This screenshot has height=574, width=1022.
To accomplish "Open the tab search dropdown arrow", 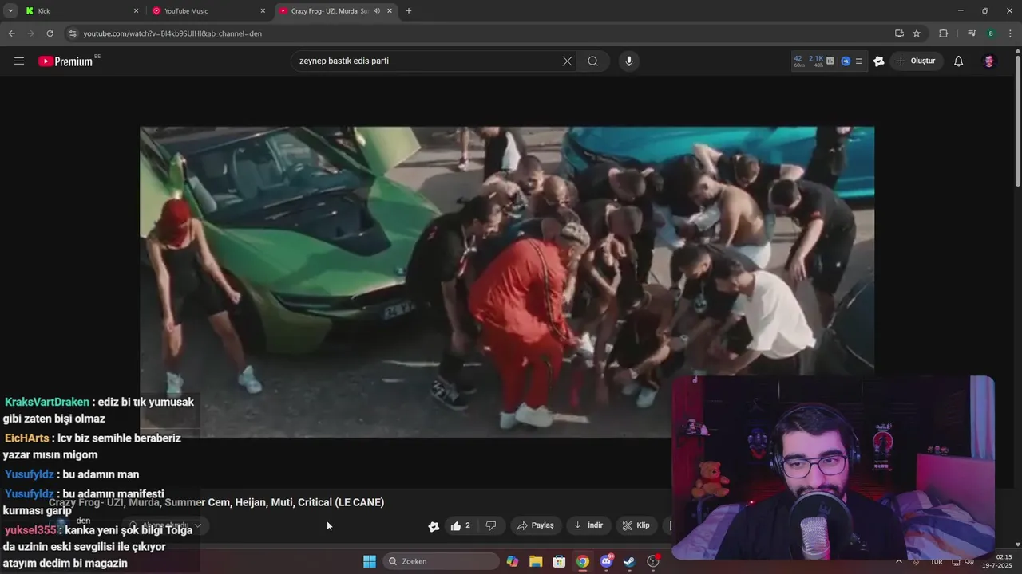I will (x=10, y=11).
